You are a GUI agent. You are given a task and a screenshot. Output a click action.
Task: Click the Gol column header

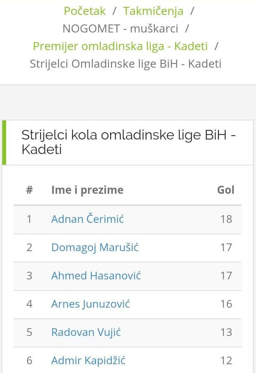pyautogui.click(x=225, y=190)
